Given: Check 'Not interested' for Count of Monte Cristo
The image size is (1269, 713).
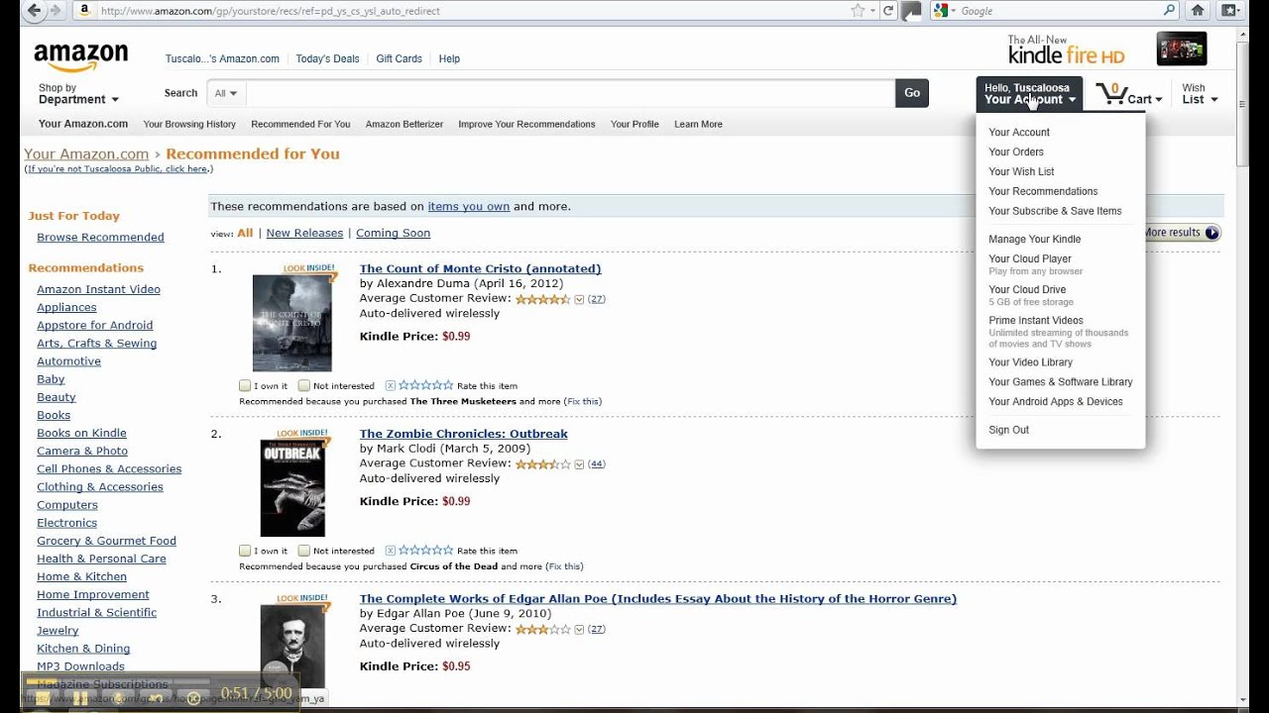Looking at the screenshot, I should (x=304, y=385).
